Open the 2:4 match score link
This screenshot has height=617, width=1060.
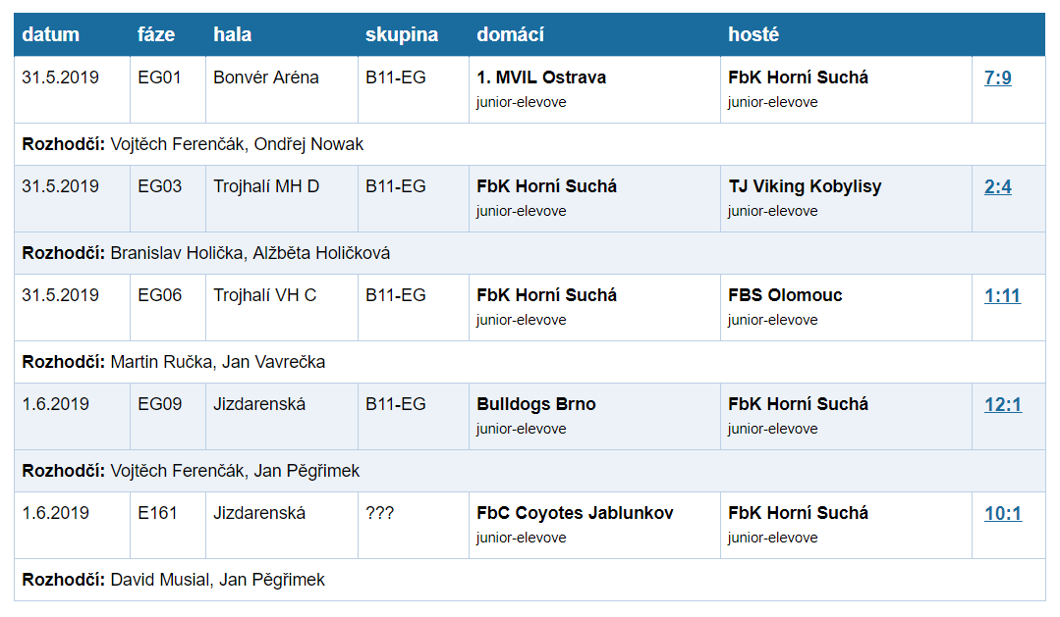[x=997, y=186]
